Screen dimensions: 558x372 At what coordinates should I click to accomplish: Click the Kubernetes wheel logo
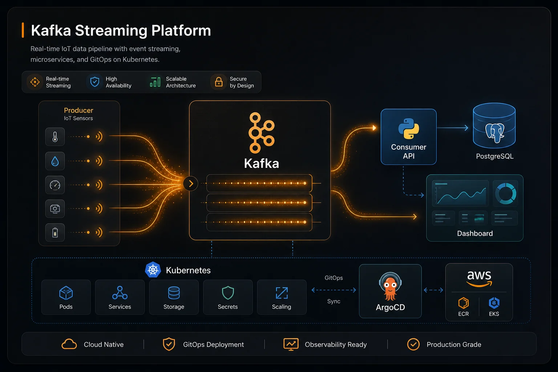point(153,270)
